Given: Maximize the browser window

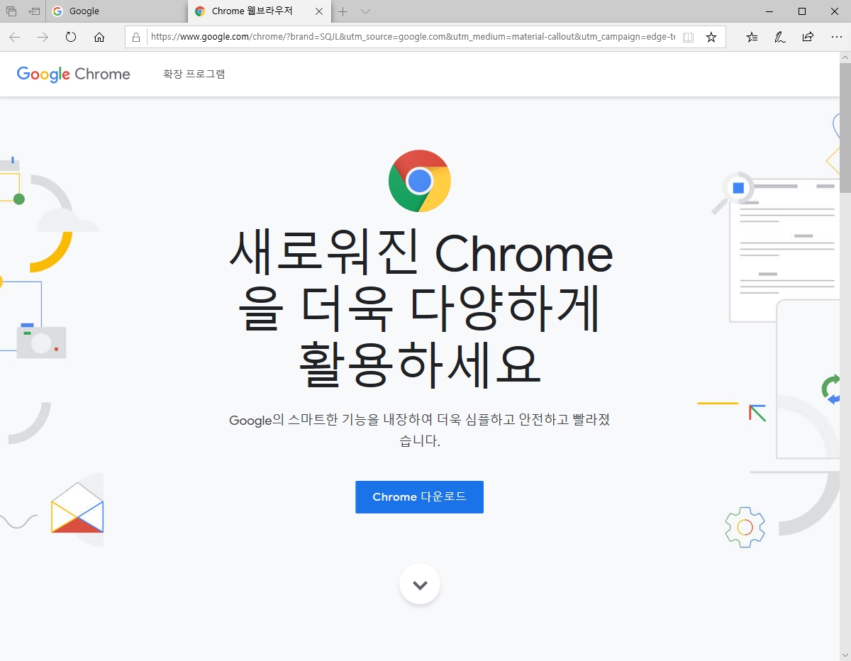Looking at the screenshot, I should pos(802,11).
